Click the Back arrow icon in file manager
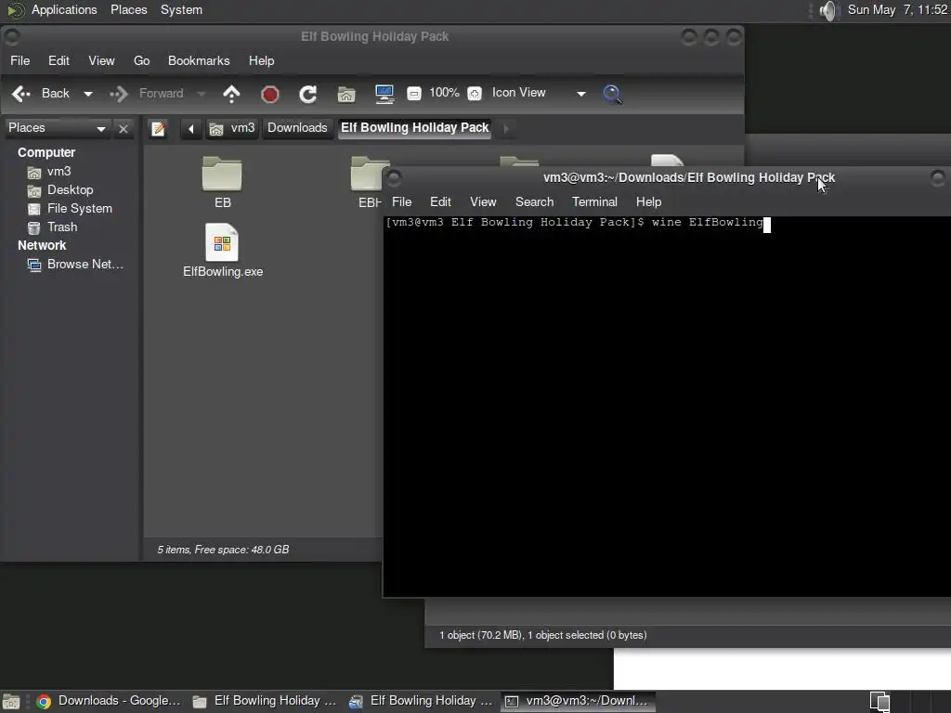 tap(21, 94)
